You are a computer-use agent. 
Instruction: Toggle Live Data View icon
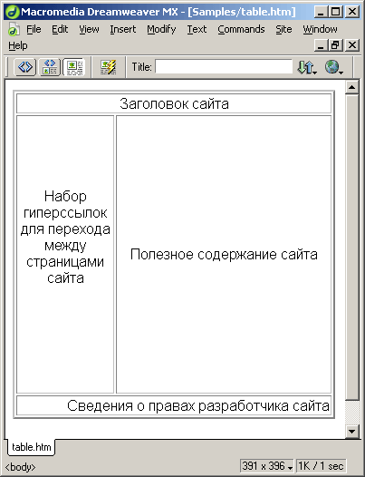click(108, 67)
